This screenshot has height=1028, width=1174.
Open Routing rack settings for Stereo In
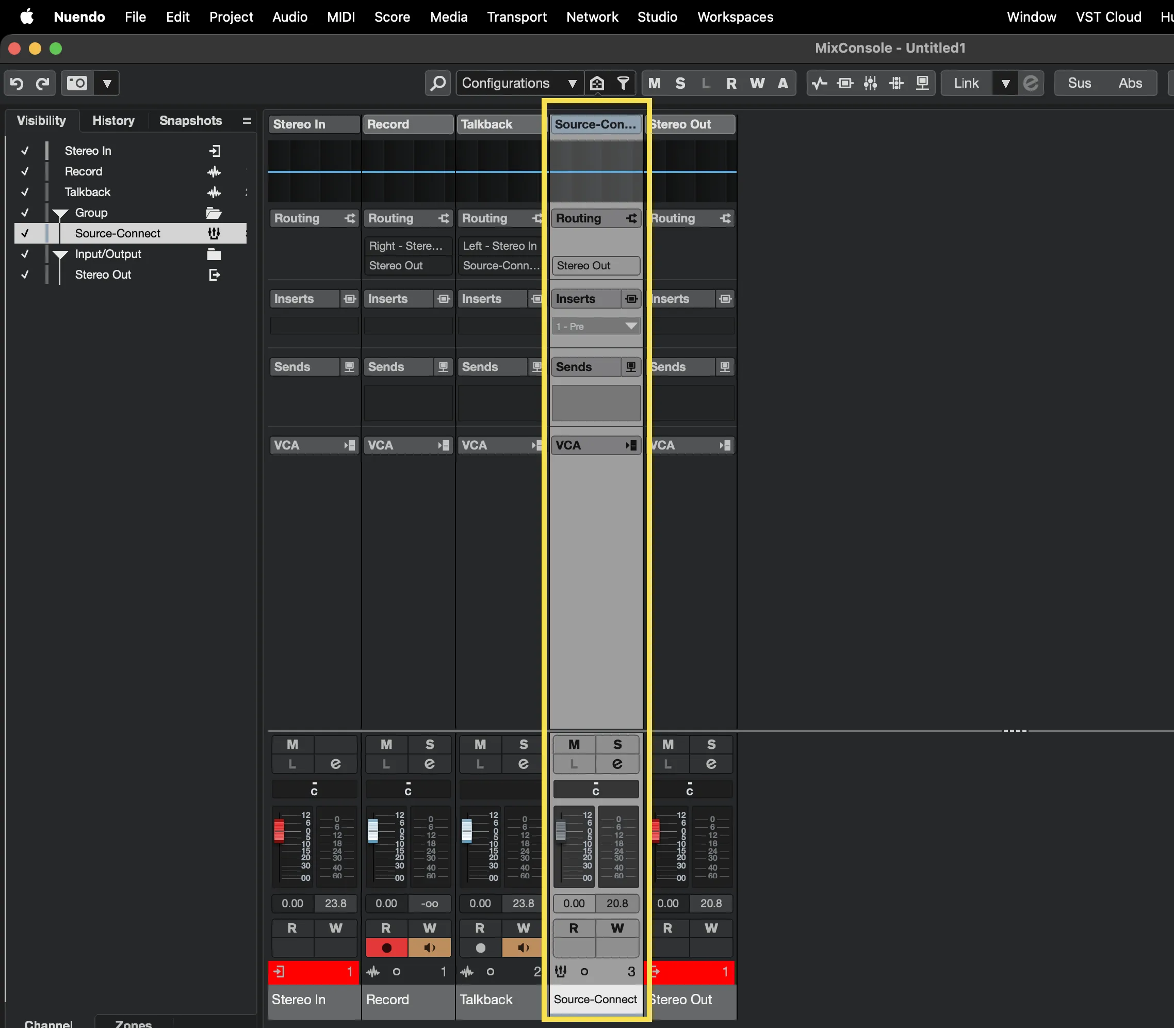(350, 219)
